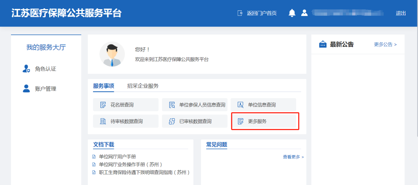Click the 单位信息查询 icon
The width and height of the screenshot is (418, 185).
tap(241, 105)
